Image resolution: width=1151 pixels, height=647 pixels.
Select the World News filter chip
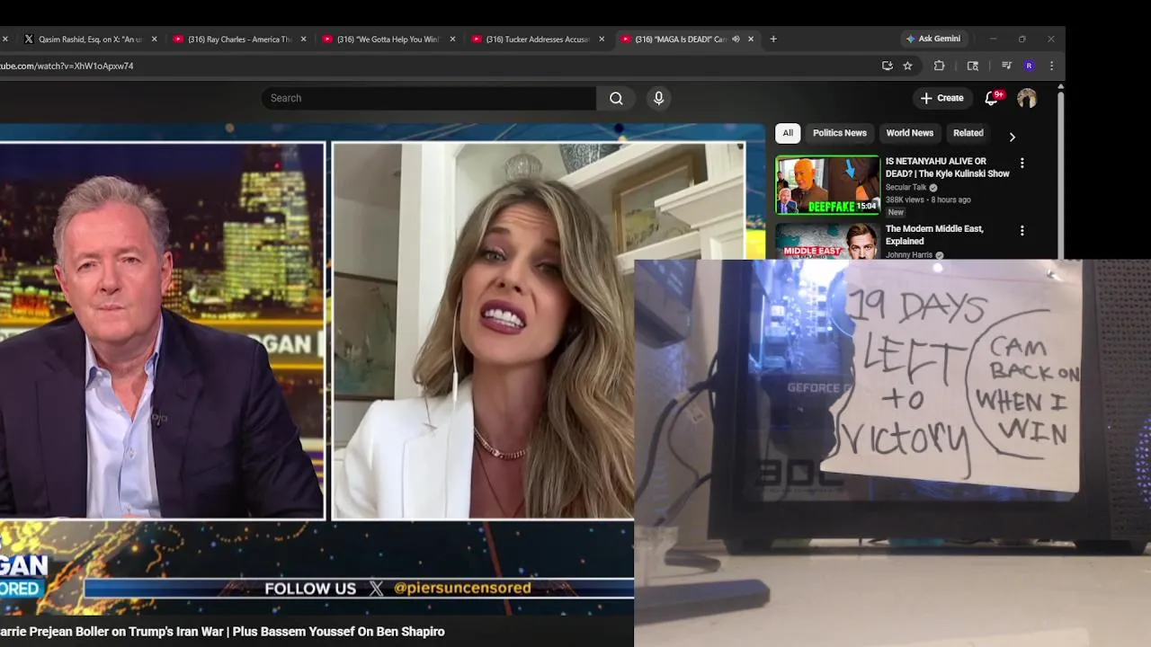pyautogui.click(x=910, y=133)
